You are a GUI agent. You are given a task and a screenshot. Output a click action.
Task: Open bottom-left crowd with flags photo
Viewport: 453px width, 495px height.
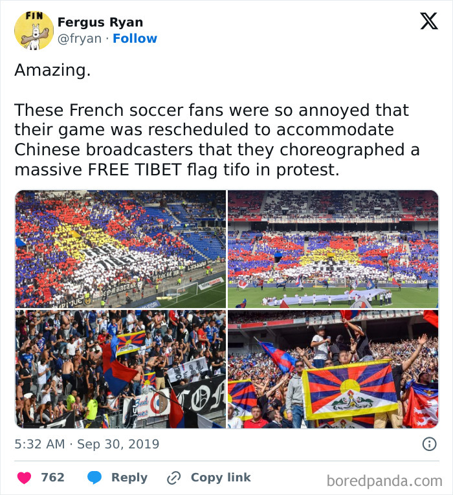pyautogui.click(x=120, y=369)
